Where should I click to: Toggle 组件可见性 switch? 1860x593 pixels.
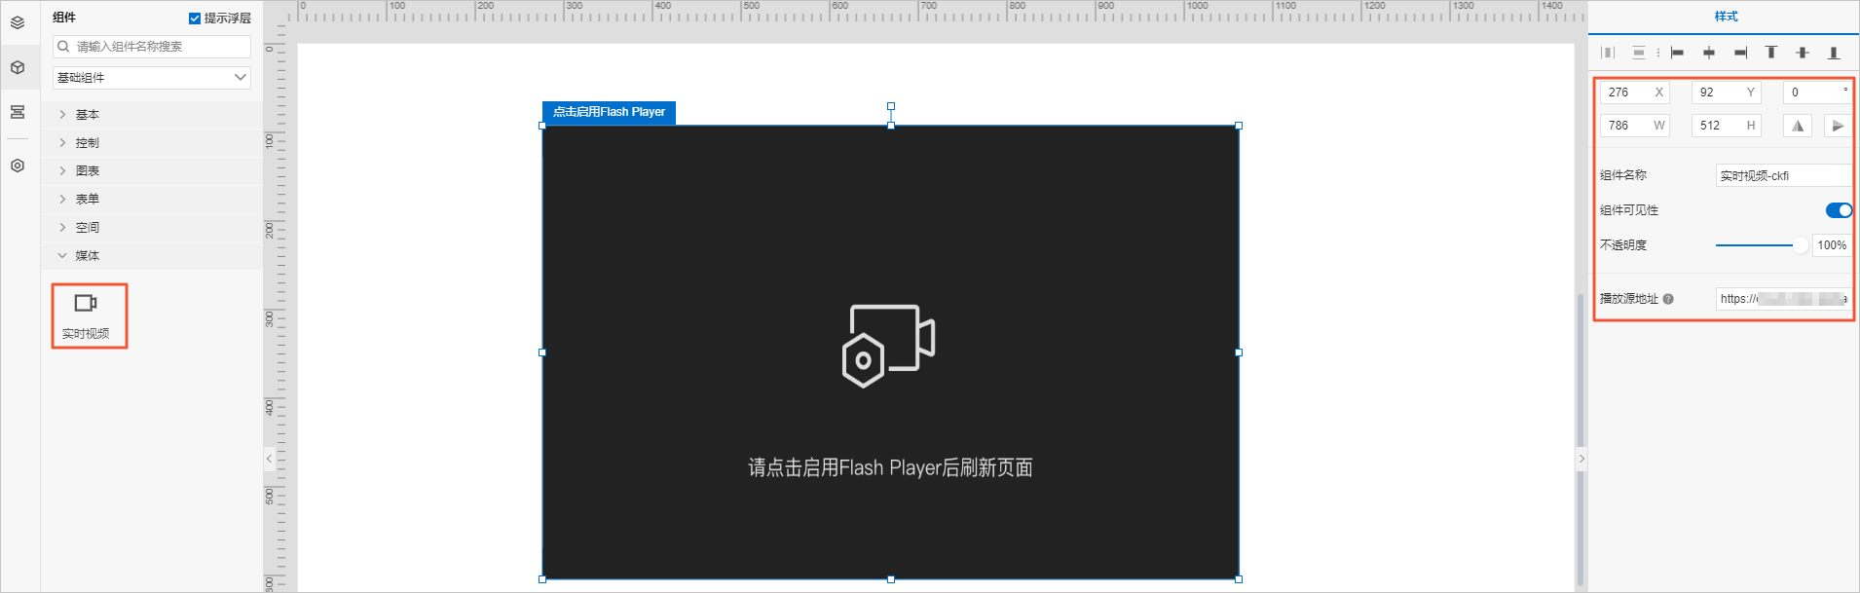tap(1839, 210)
